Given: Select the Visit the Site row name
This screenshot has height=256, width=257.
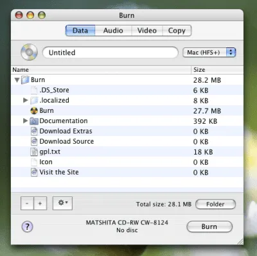Looking at the screenshot, I should [59, 172].
